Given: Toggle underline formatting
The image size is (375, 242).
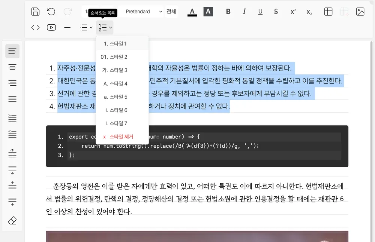Looking at the screenshot, I should click(x=260, y=12).
